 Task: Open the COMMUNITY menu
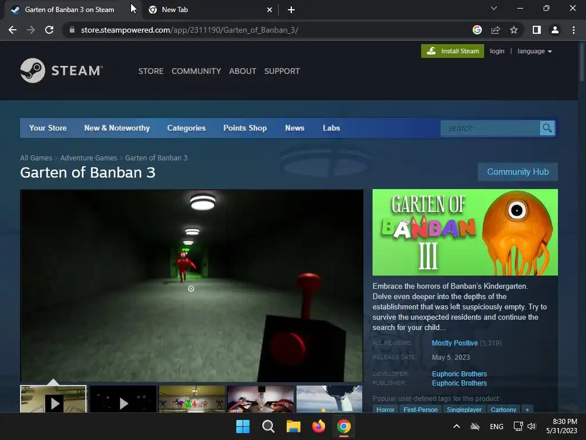tap(196, 71)
